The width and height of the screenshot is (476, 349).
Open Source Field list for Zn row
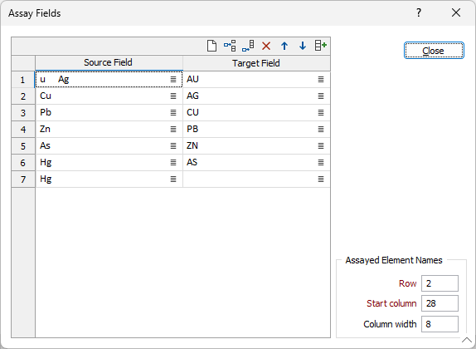pos(173,130)
